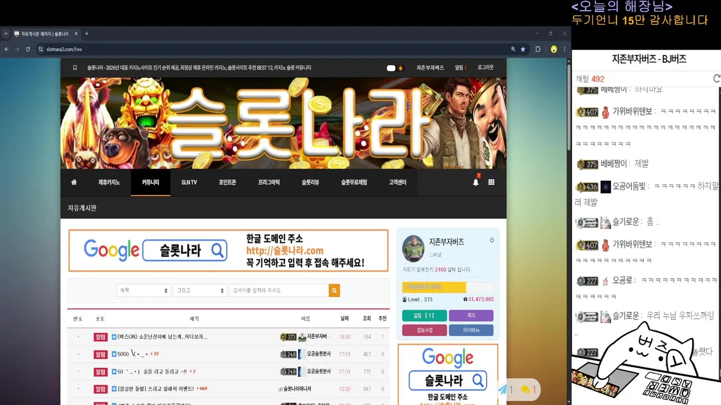Open the 그리고 search operator dropdown
The height and width of the screenshot is (405, 721).
point(200,290)
